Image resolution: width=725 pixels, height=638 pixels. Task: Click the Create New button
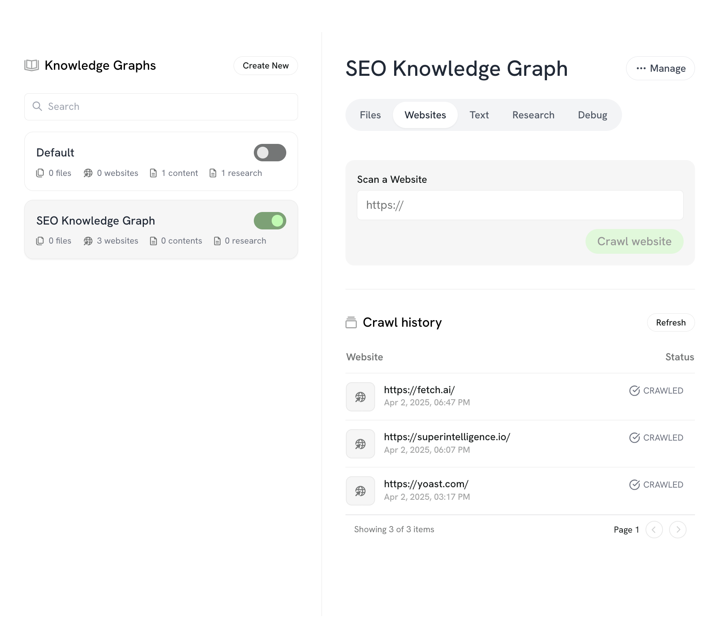[x=266, y=66]
